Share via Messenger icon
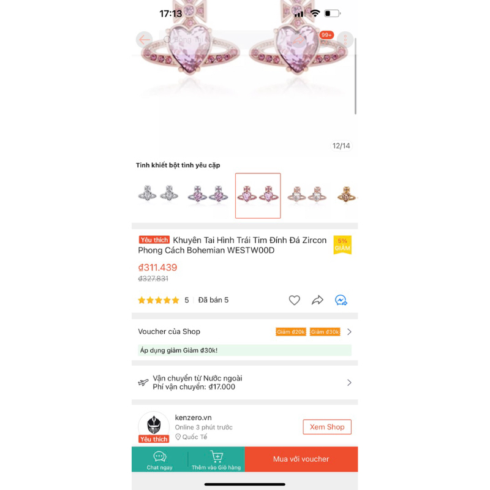 pos(341,300)
